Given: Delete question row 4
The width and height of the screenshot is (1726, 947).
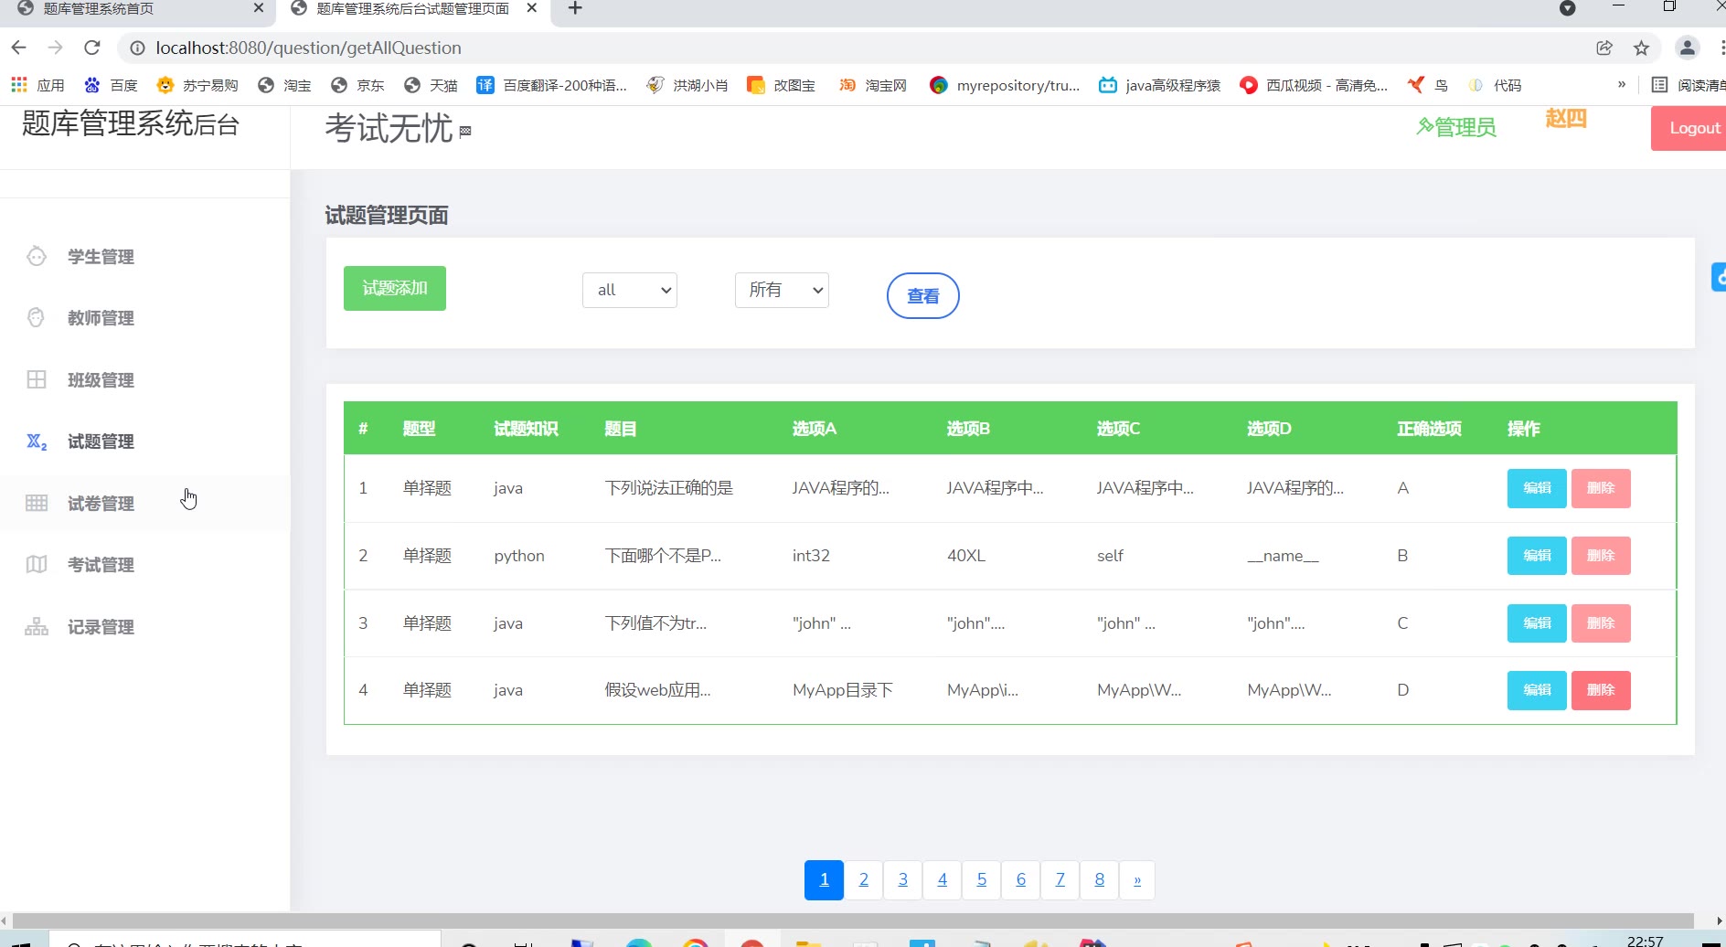Looking at the screenshot, I should tap(1600, 690).
